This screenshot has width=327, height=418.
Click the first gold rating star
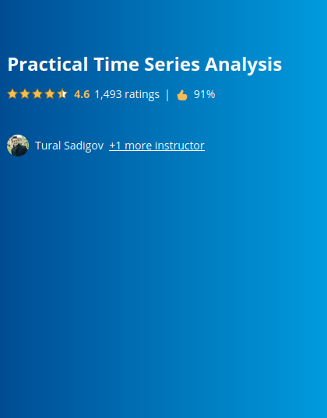(x=12, y=94)
